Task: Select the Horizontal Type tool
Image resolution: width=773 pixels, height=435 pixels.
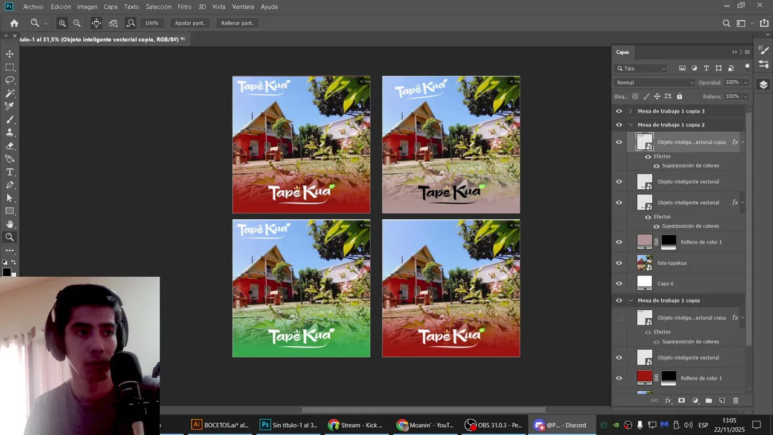Action: tap(10, 172)
